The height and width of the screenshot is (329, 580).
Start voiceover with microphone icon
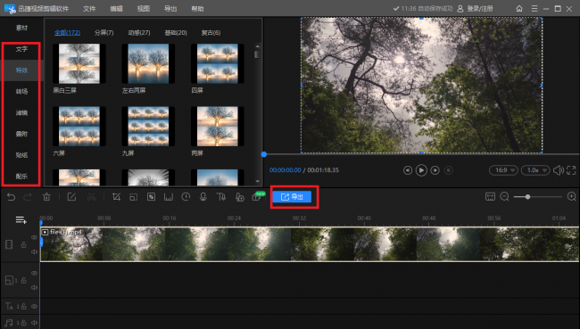pos(203,197)
